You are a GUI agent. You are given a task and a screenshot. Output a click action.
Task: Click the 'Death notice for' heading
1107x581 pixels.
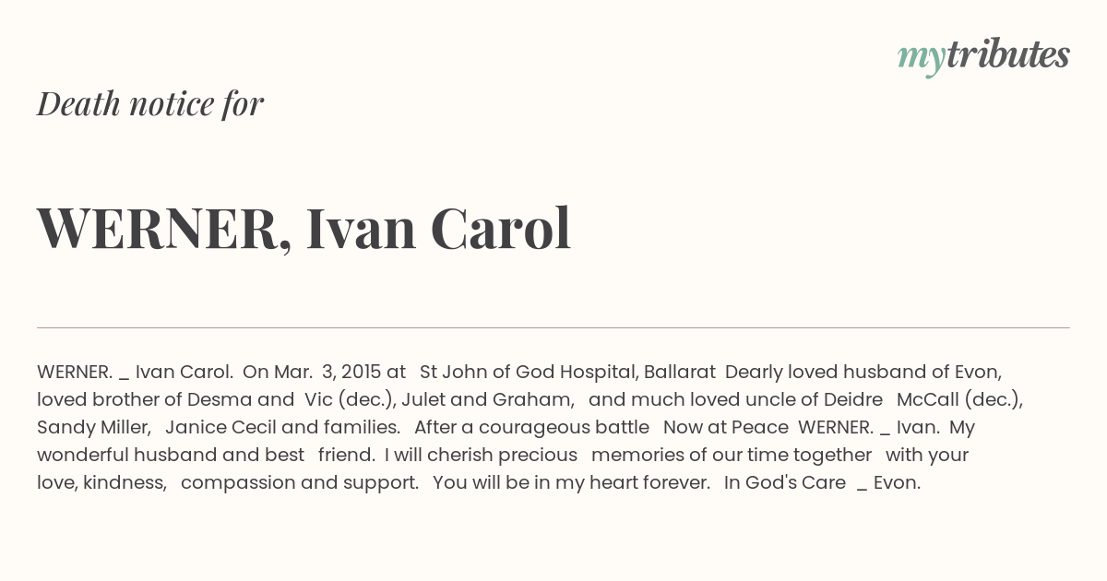click(150, 104)
